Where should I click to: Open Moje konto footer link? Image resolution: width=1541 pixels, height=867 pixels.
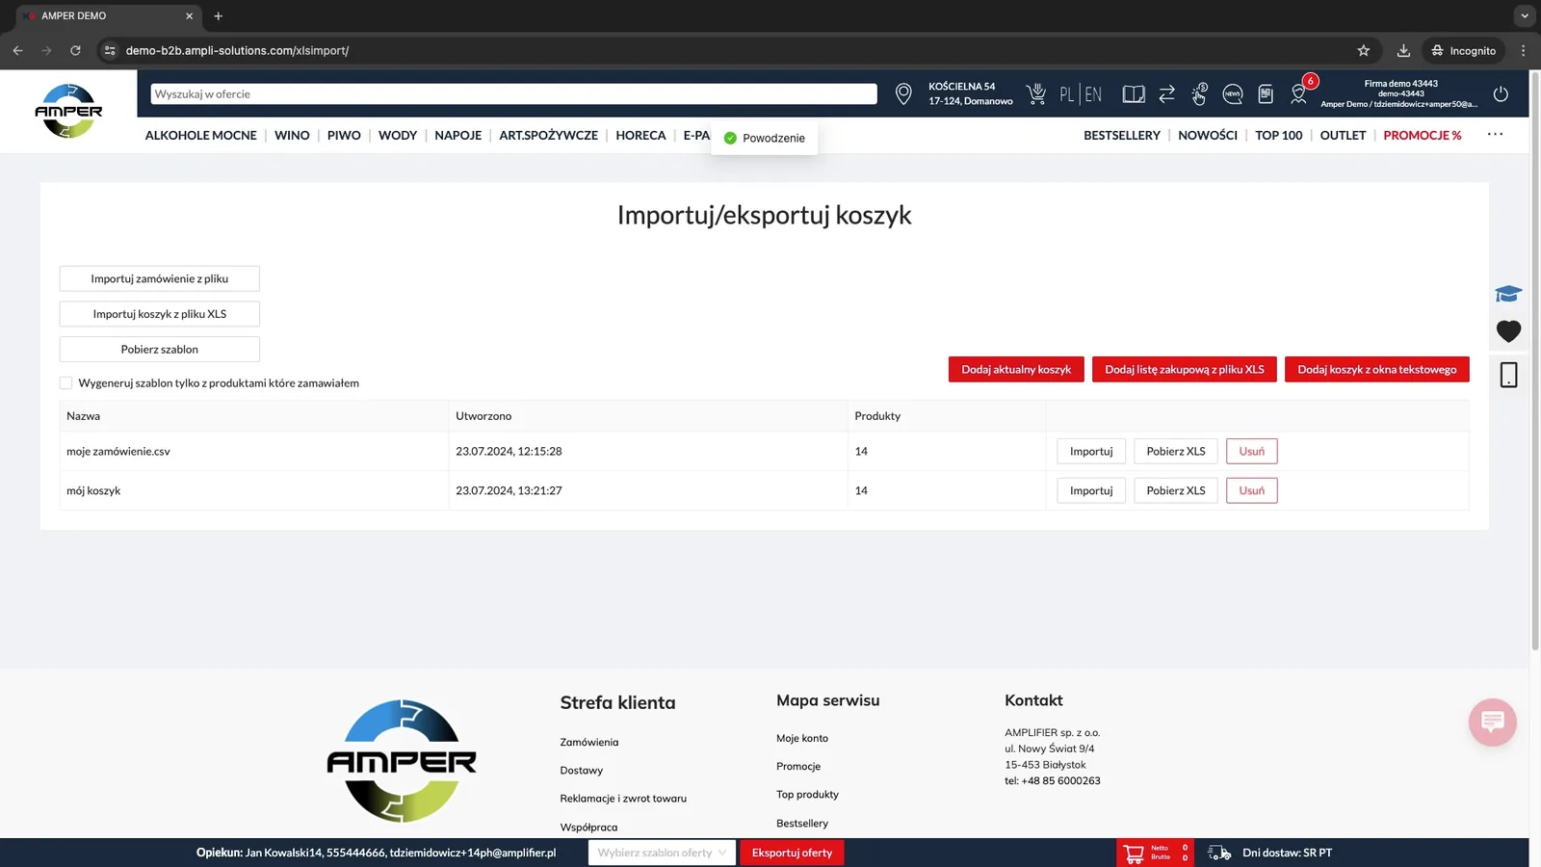[802, 738]
